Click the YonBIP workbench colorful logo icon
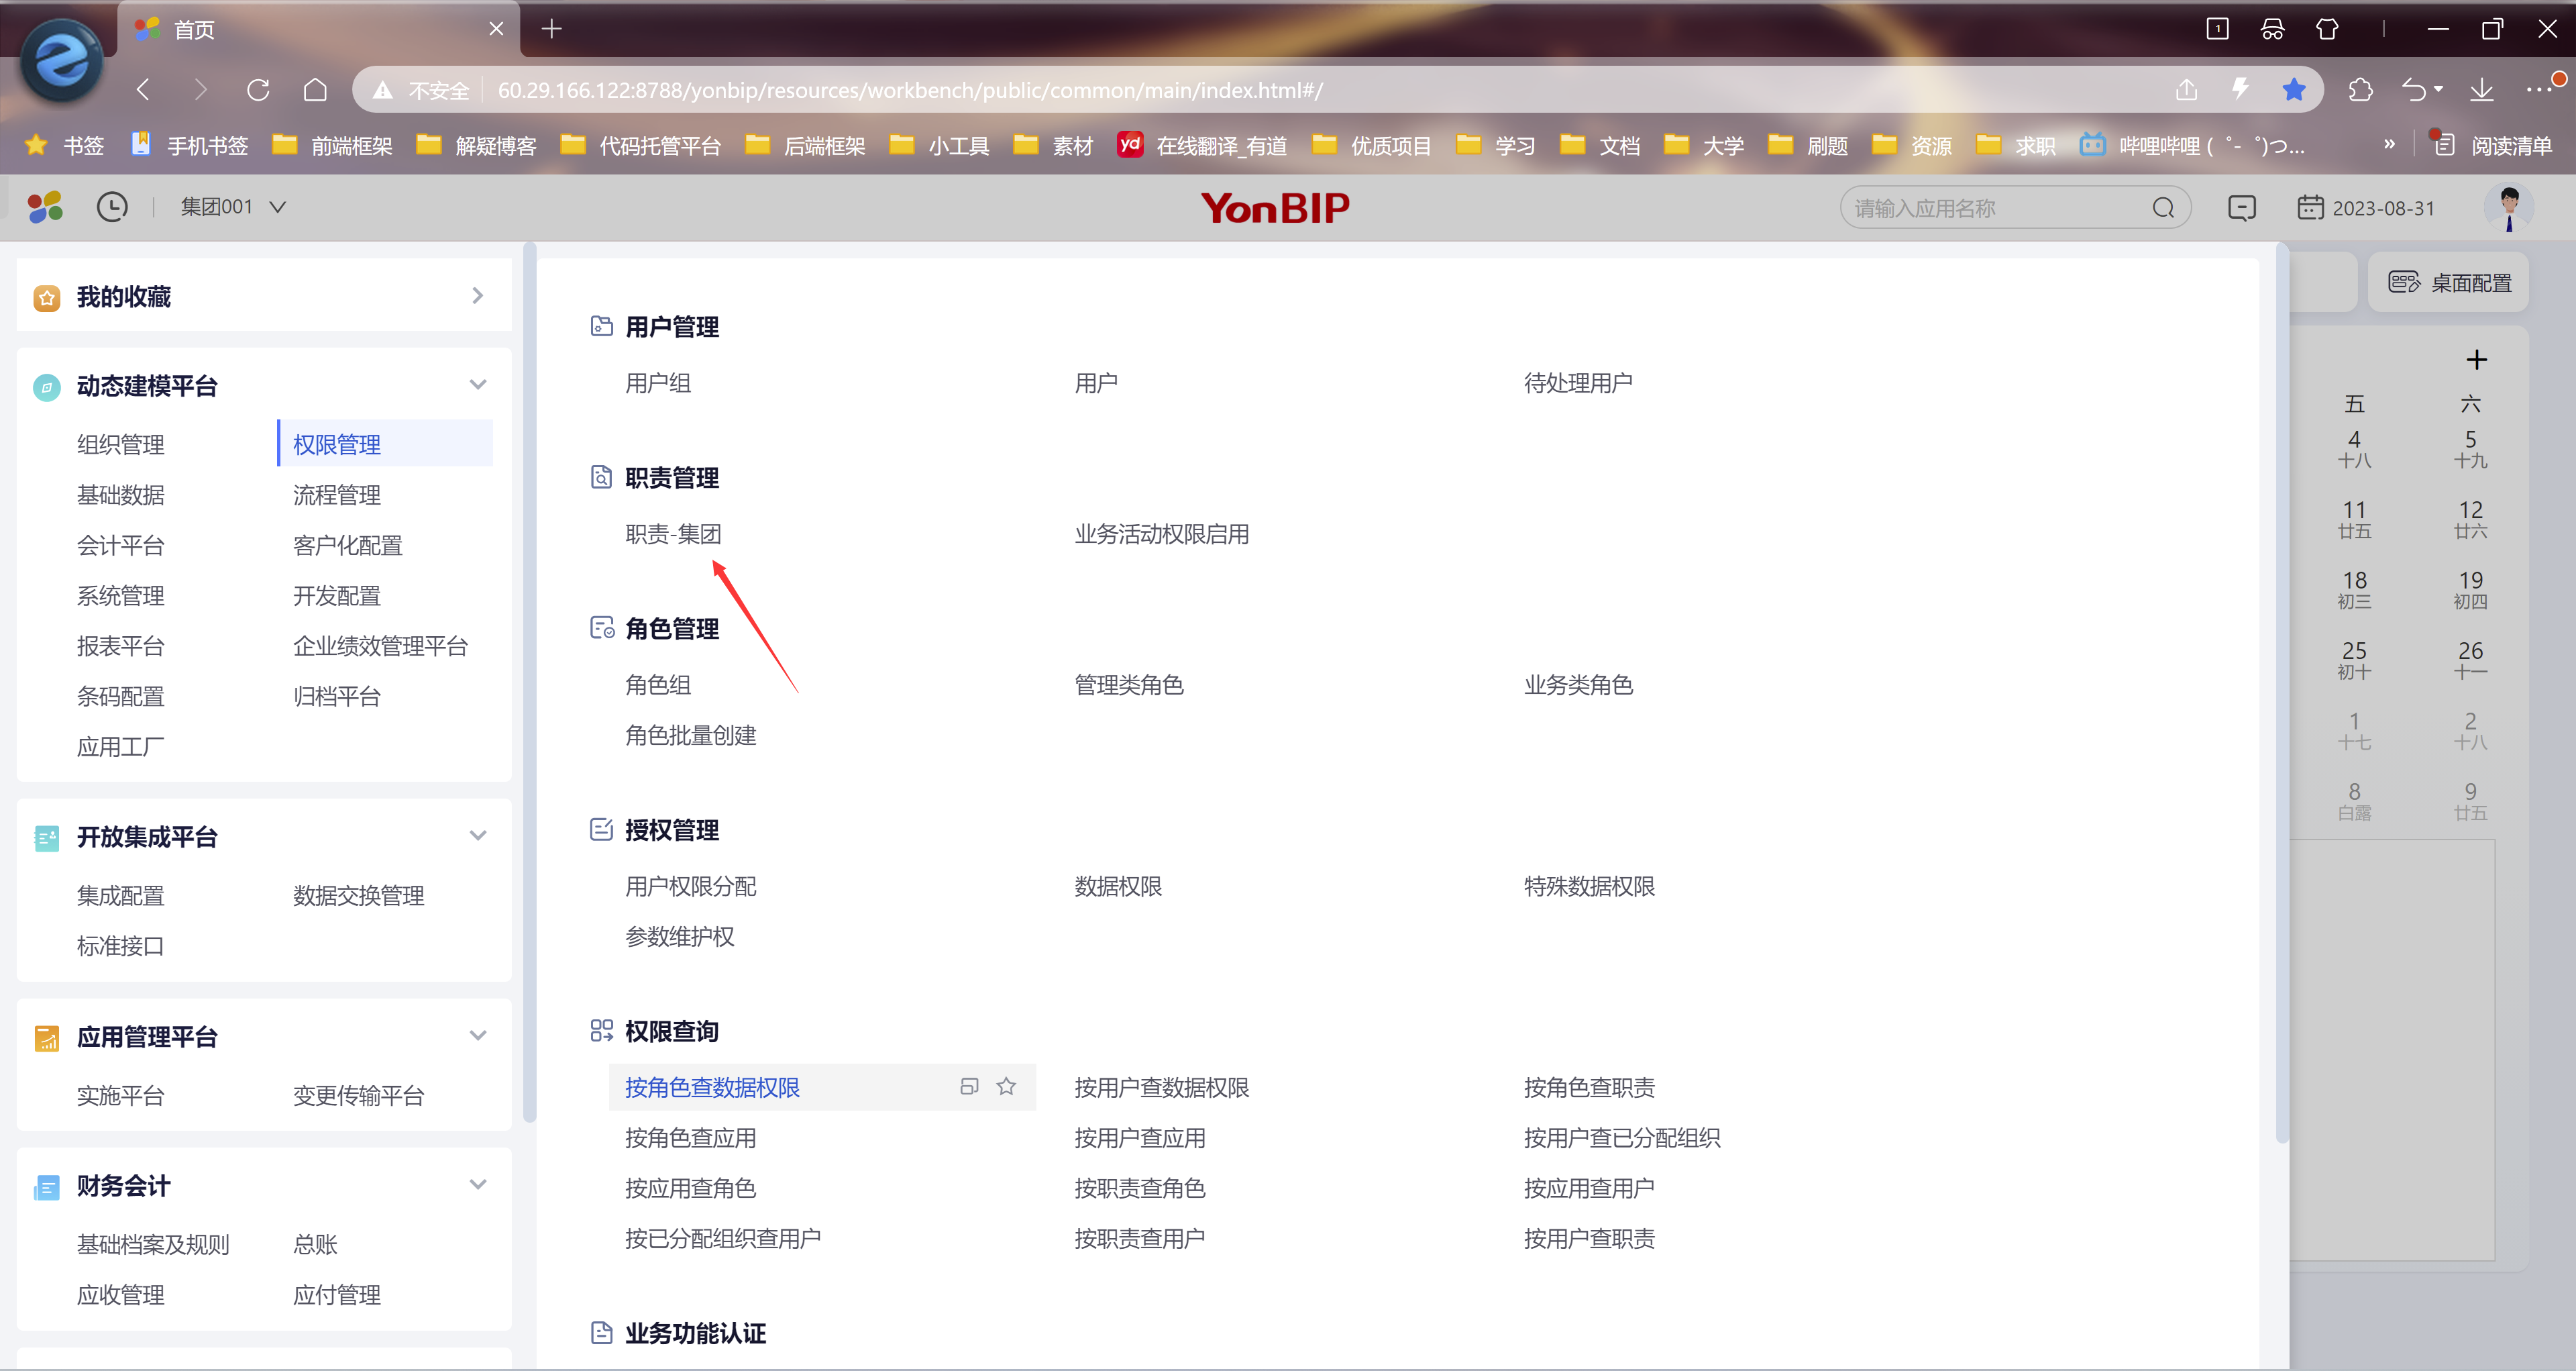This screenshot has height=1371, width=2576. (45, 207)
